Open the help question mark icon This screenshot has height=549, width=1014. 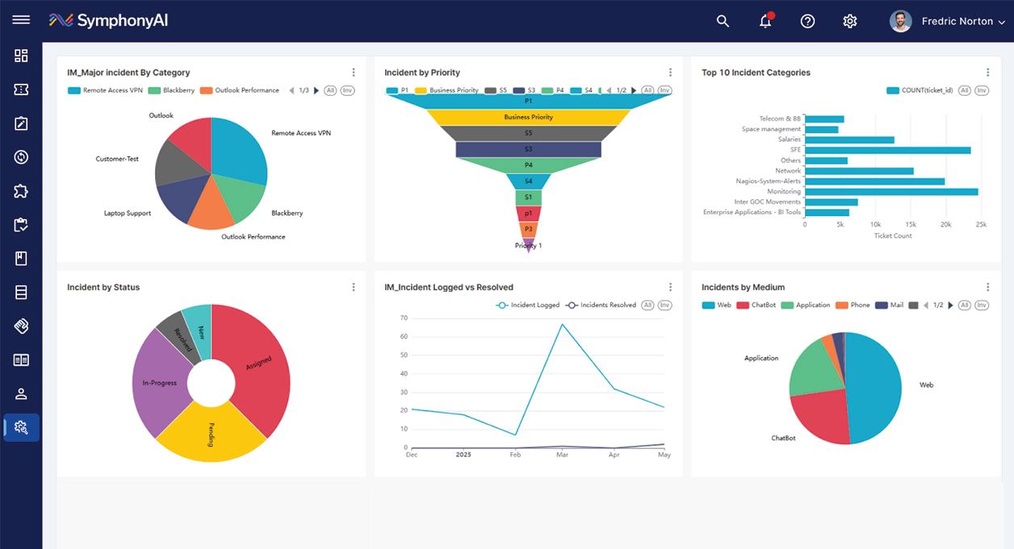tap(807, 21)
